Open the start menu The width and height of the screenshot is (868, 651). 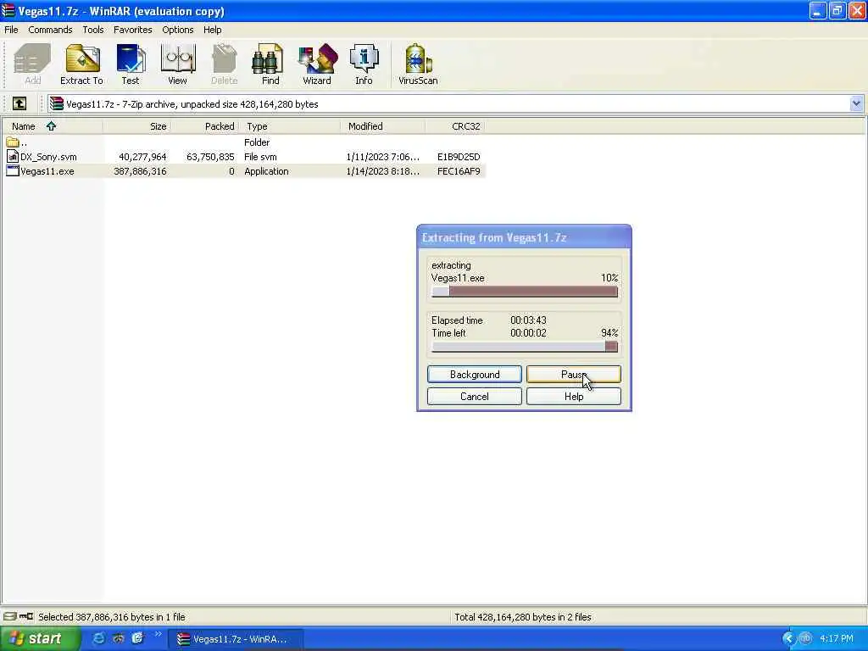click(x=39, y=638)
